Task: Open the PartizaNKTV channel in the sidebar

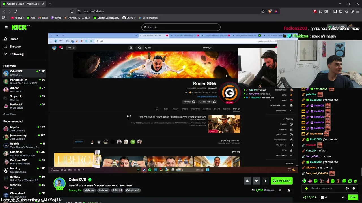Action: [x=24, y=81]
